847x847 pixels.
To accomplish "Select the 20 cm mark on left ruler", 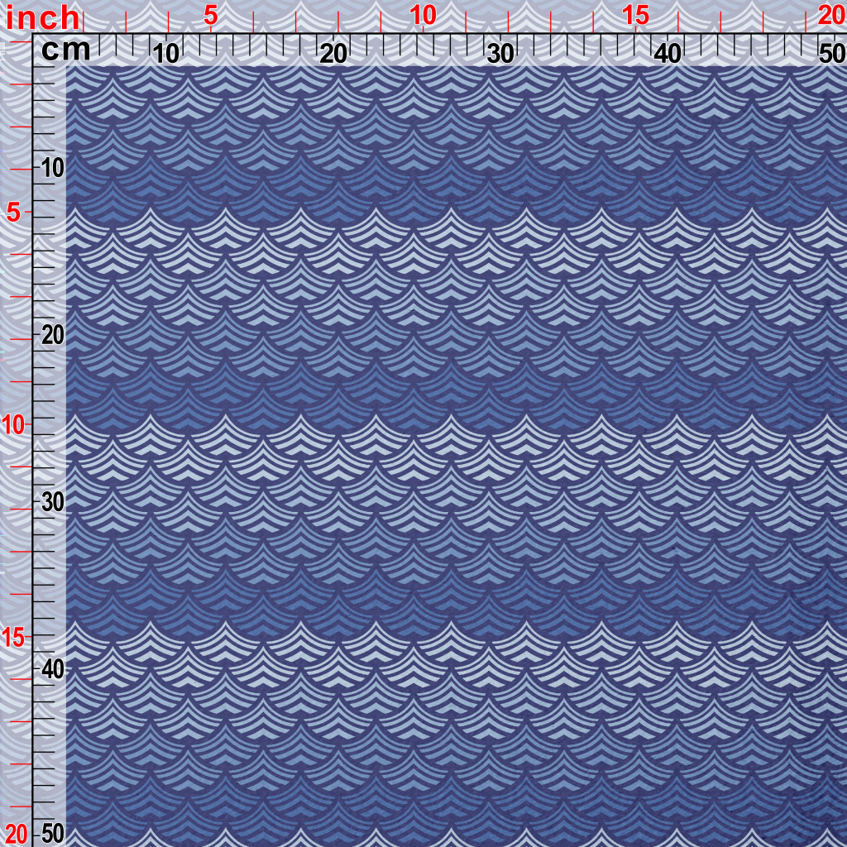I will point(52,335).
